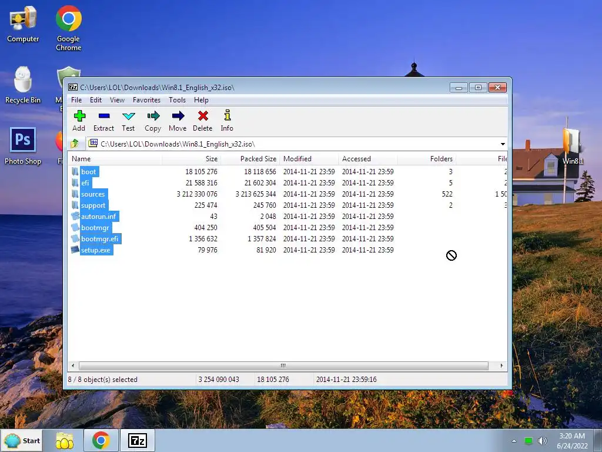Viewport: 602px width, 452px height.
Task: Click the Extract toolbar icon
Action: [103, 121]
